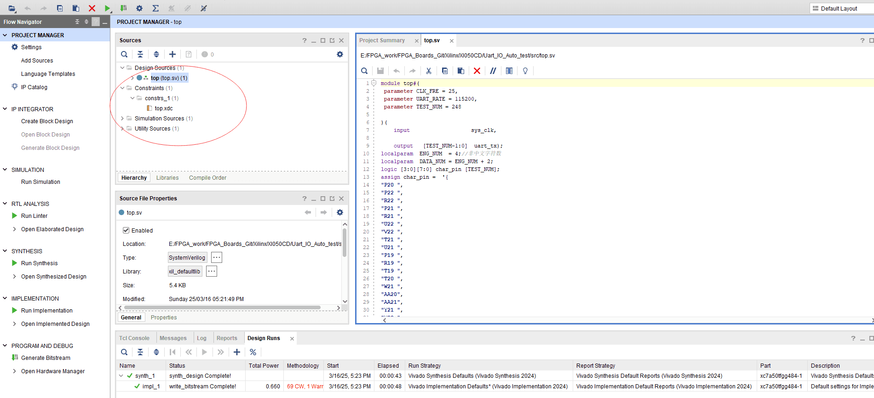874x398 pixels.
Task: Open the Messages tab in the bottom panel
Action: click(173, 338)
